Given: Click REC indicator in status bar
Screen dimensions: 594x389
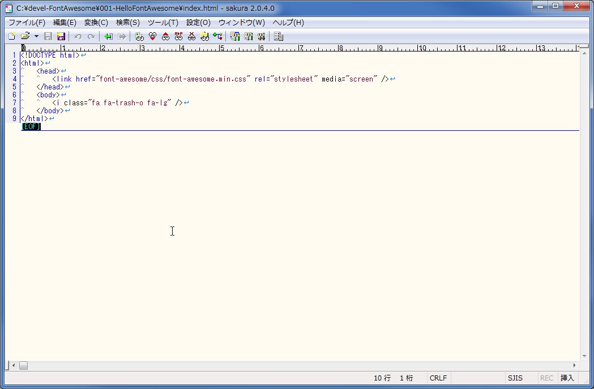Looking at the screenshot, I should [546, 378].
